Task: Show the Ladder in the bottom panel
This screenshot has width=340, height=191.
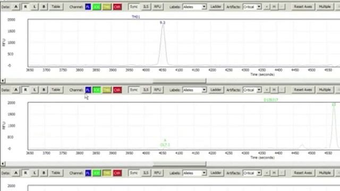Action: 216,173
